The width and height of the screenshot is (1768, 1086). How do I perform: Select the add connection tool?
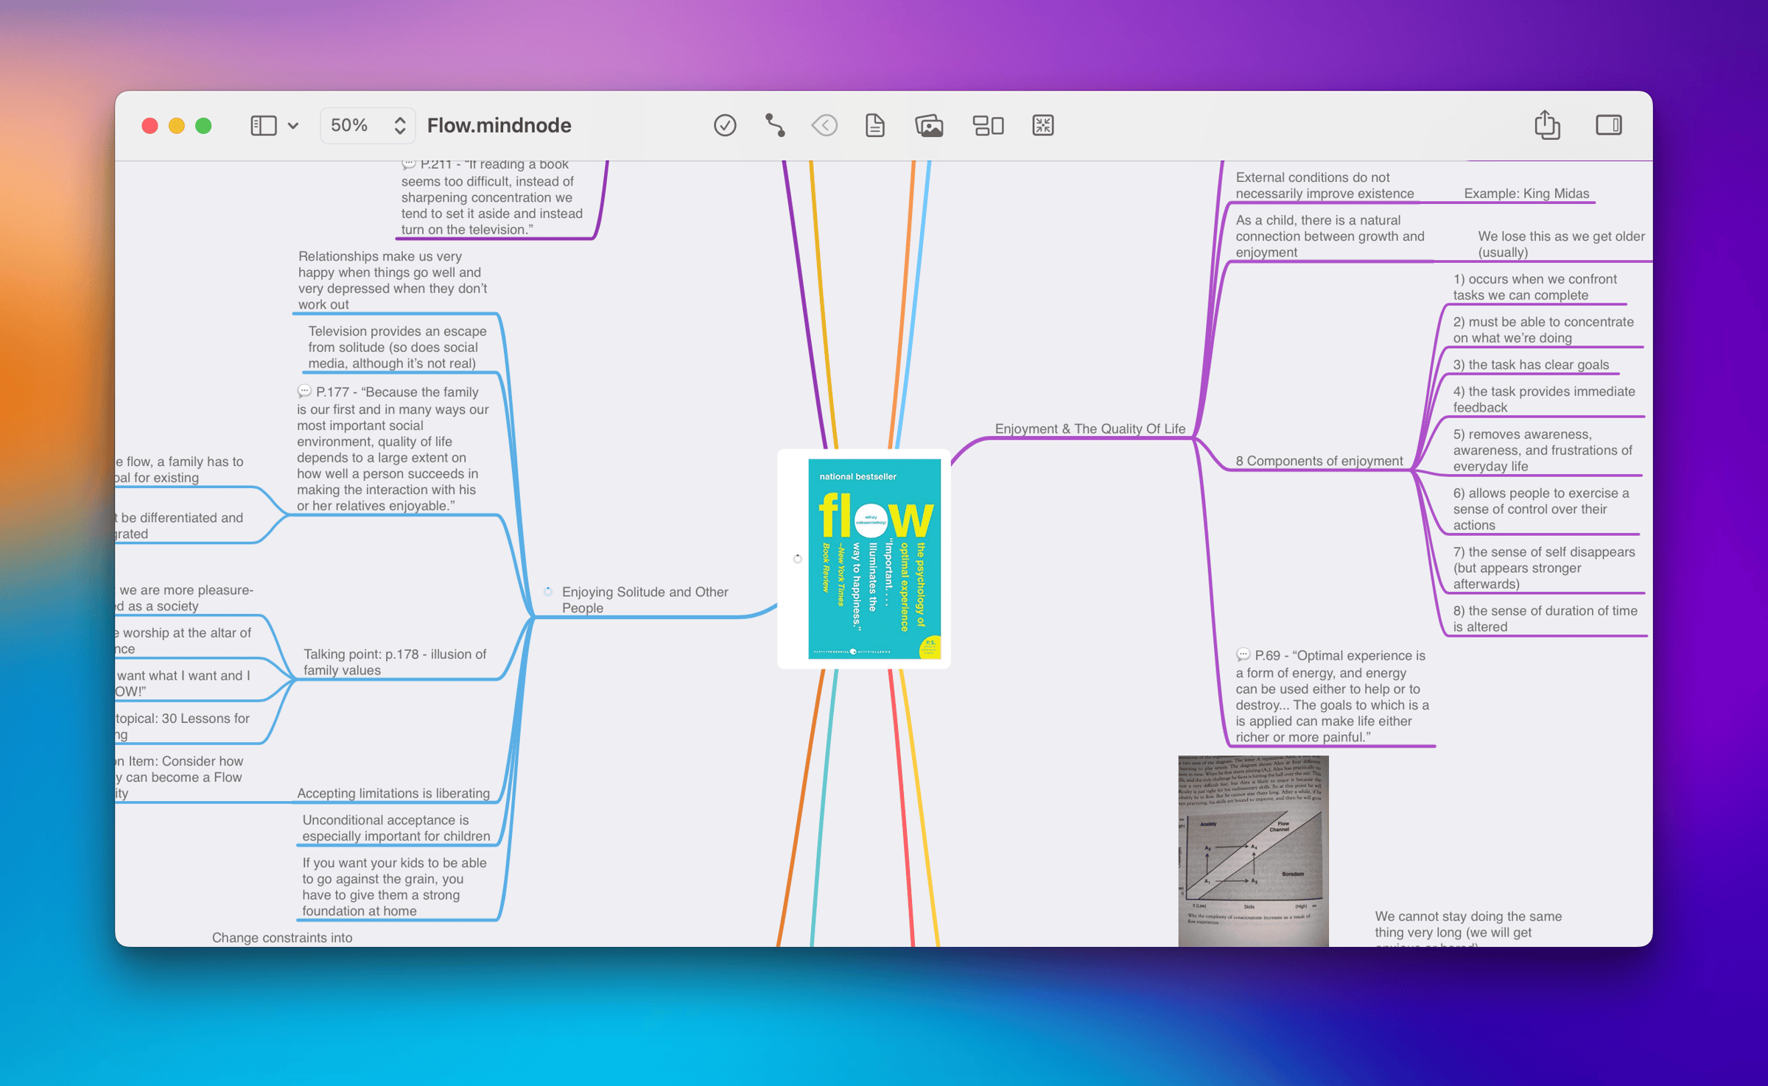(x=775, y=125)
